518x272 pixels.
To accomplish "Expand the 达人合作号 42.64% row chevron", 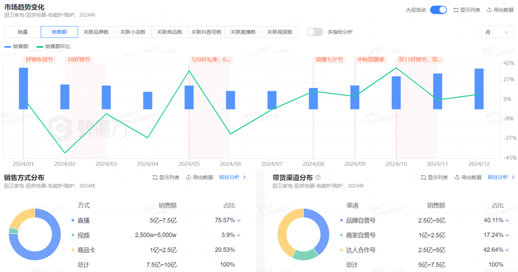I will [x=508, y=250].
